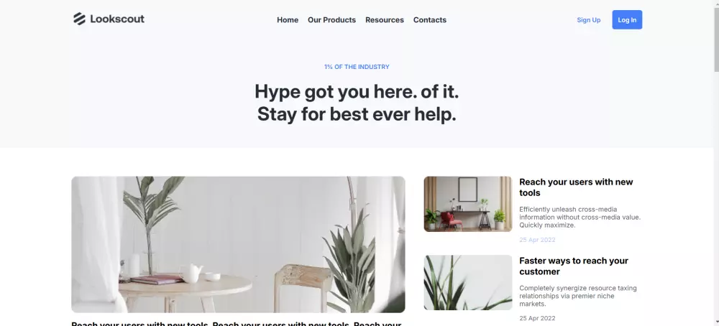Click the blue Log In button
The width and height of the screenshot is (719, 326).
(x=627, y=19)
